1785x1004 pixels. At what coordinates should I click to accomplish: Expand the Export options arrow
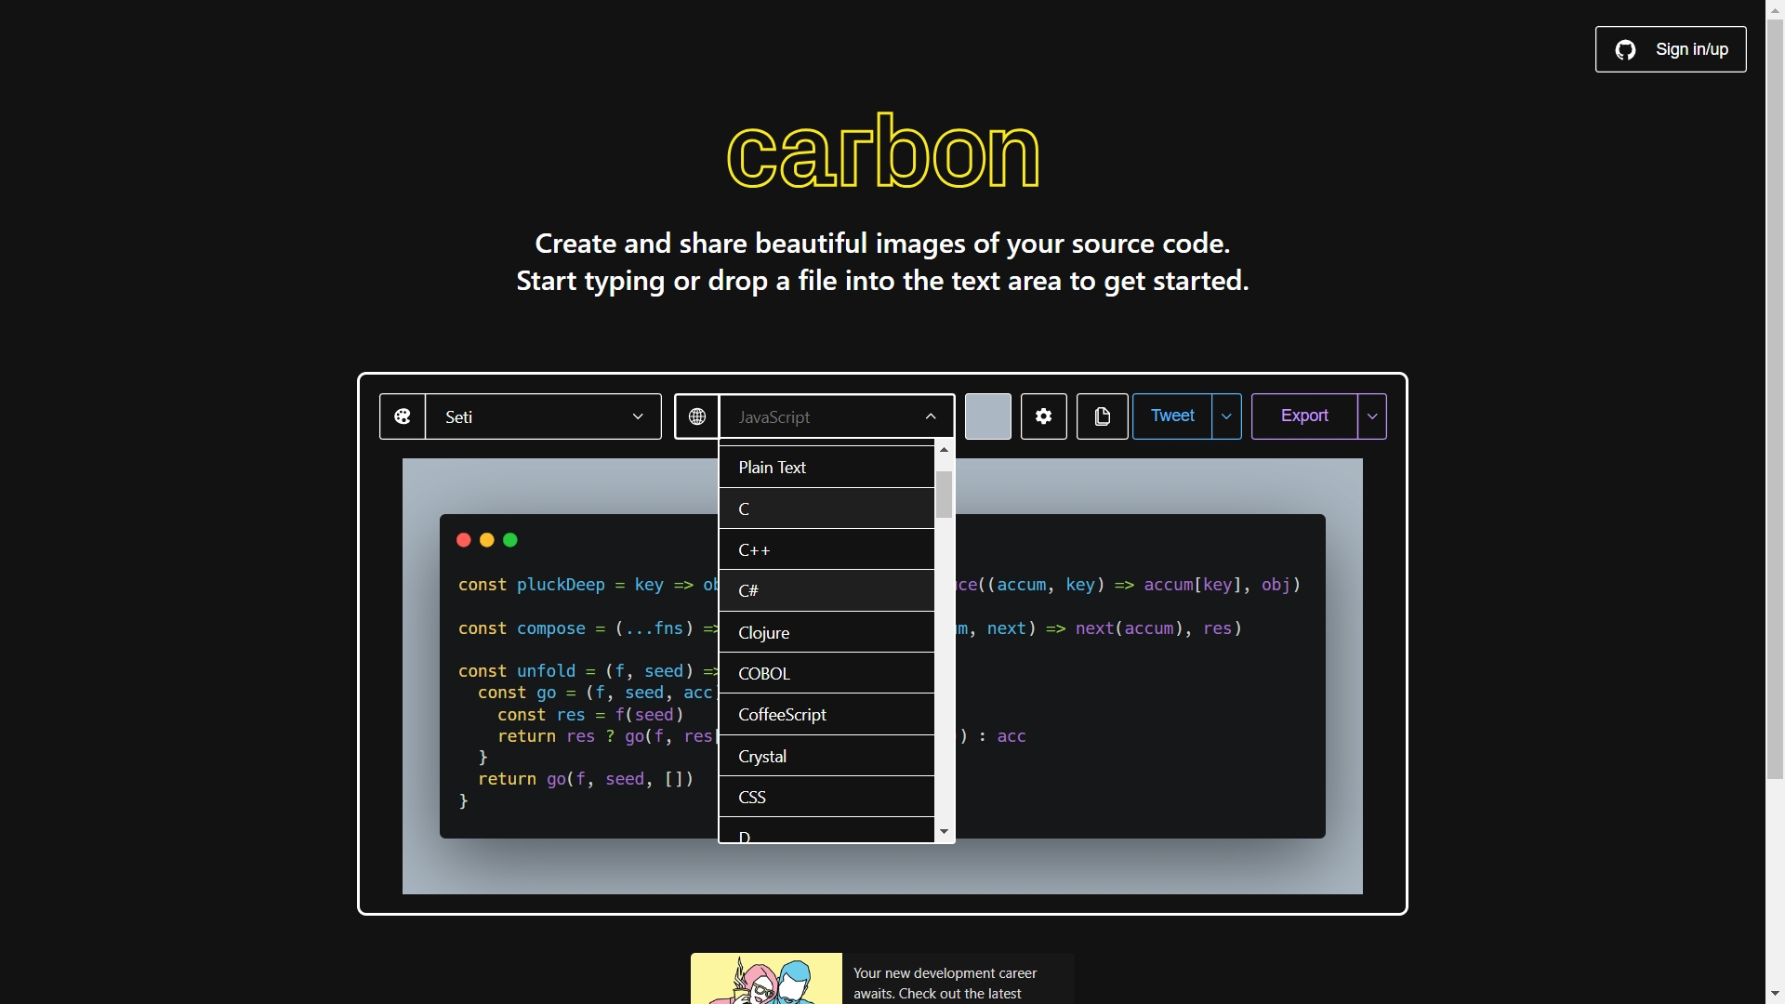tap(1372, 416)
